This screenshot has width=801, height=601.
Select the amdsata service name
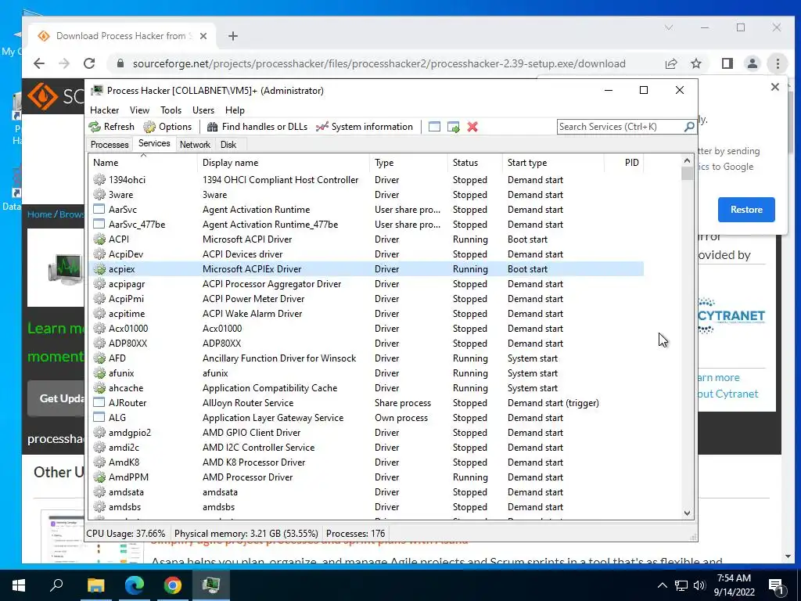coord(126,491)
